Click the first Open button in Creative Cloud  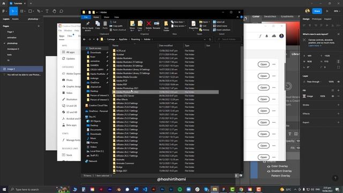point(264,64)
